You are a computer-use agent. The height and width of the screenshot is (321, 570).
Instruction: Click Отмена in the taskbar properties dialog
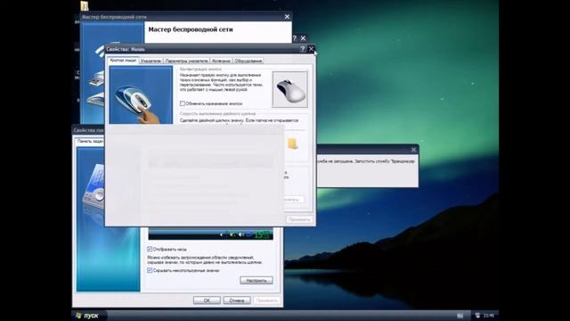[237, 300]
